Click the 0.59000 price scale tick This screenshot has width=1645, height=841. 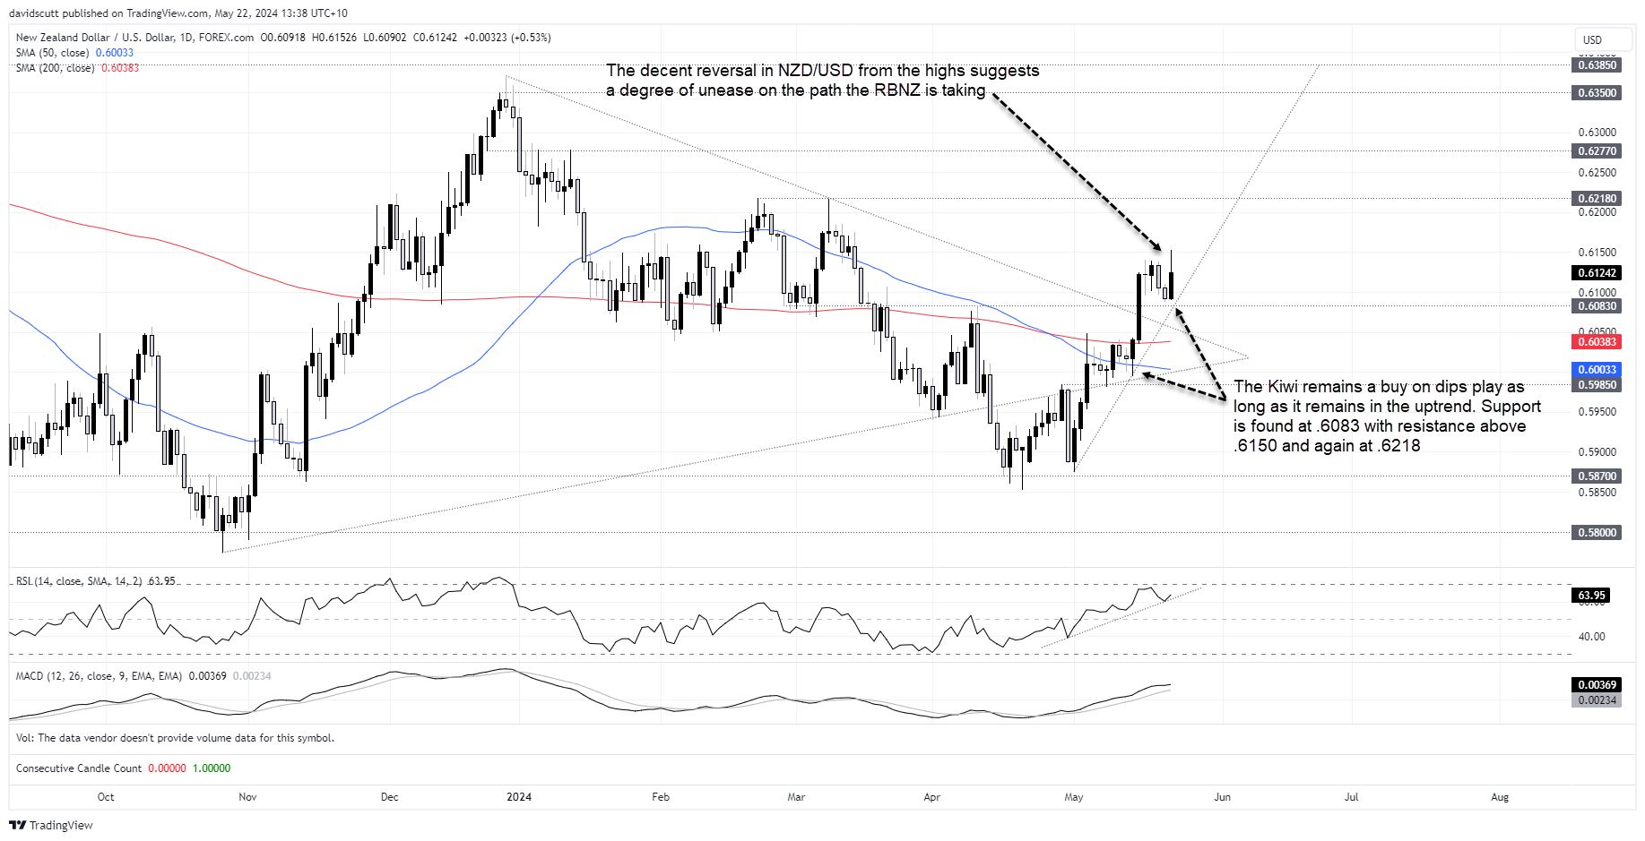(x=1597, y=452)
